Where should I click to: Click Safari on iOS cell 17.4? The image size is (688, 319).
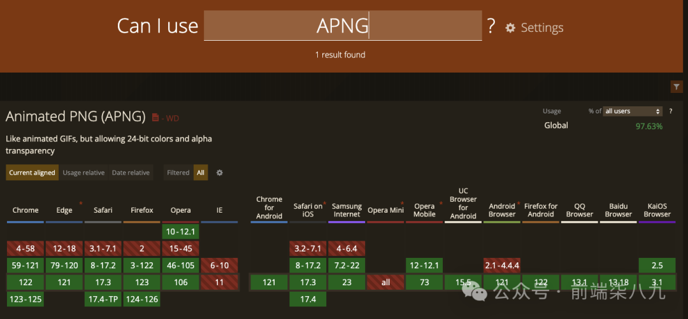pyautogui.click(x=308, y=299)
